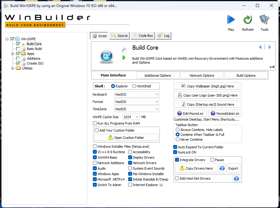280x208 pixels.
Task: Select the Basic Build tree item
Action: (34, 49)
